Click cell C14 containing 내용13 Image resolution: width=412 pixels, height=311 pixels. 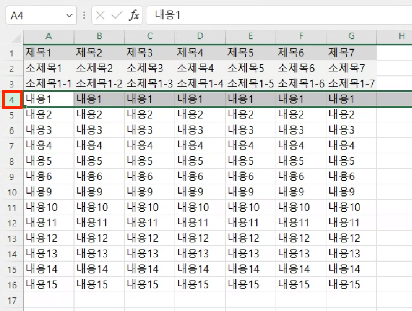click(x=150, y=253)
